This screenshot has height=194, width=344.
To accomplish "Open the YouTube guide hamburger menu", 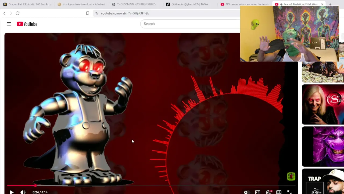I will point(9,24).
